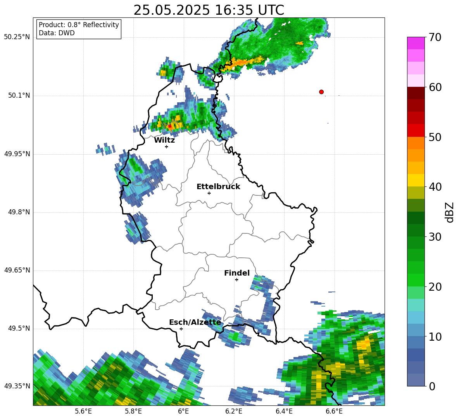This screenshot has height=419, width=459.
Task: Click the 40 colorbar tick label
Action: click(435, 187)
